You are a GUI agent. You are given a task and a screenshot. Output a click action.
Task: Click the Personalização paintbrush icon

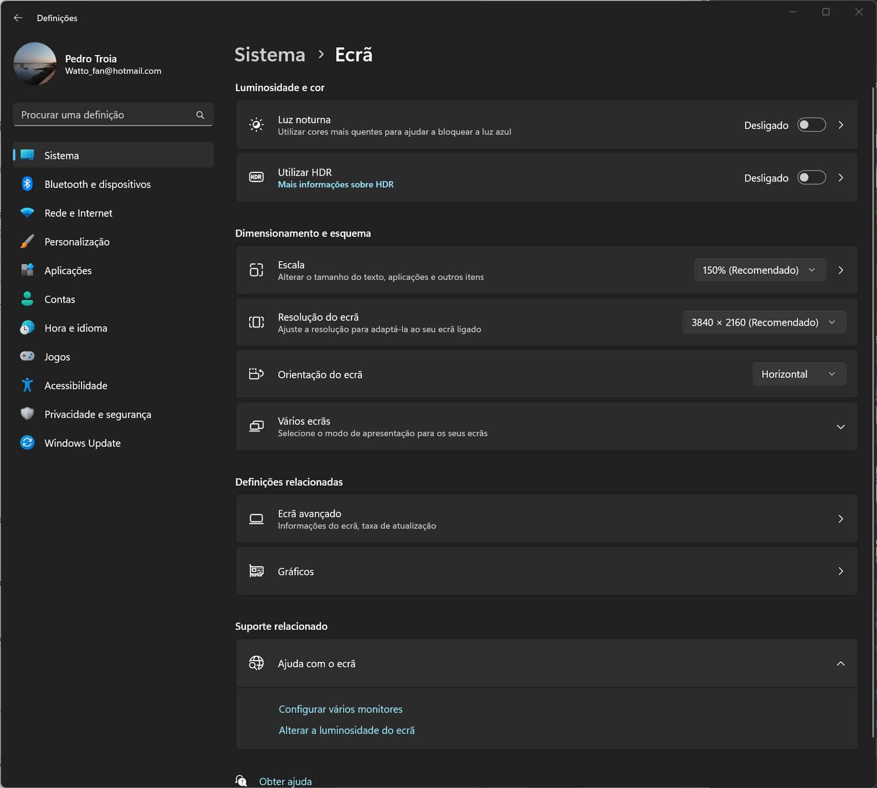[27, 242]
